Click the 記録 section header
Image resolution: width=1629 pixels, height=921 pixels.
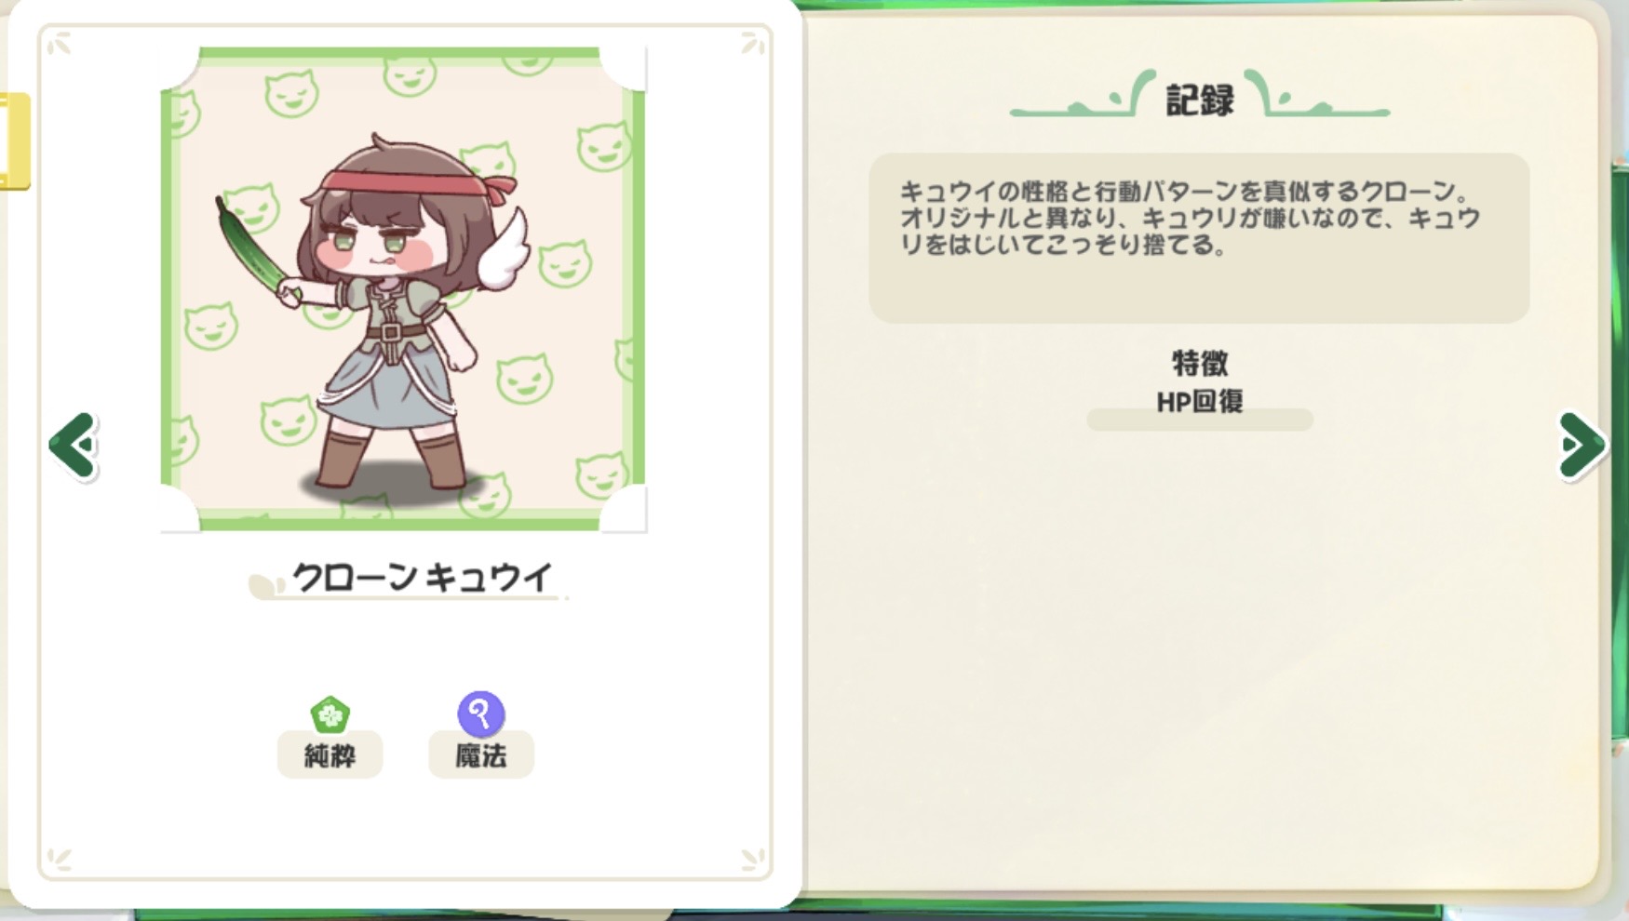1200,100
